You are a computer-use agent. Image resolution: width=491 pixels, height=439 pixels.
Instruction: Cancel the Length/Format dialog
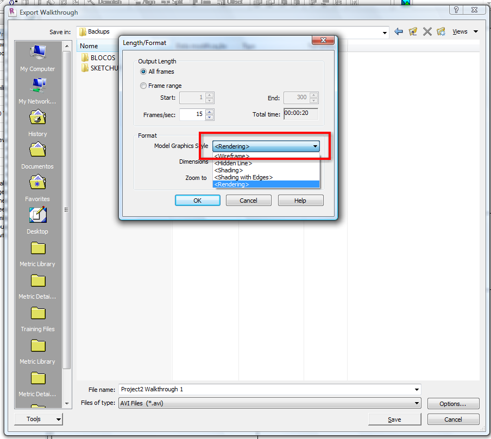tap(249, 201)
